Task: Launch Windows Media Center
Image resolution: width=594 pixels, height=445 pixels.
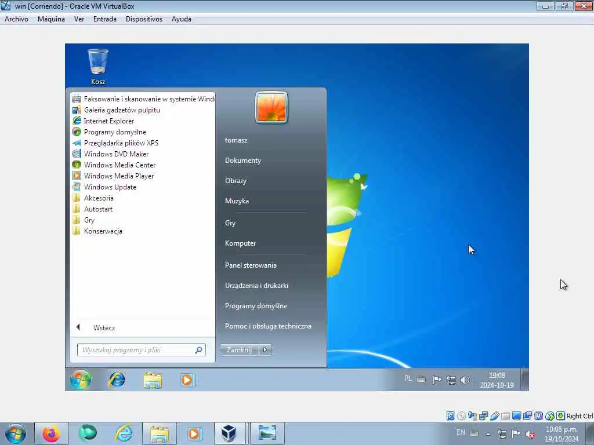Action: pyautogui.click(x=114, y=165)
